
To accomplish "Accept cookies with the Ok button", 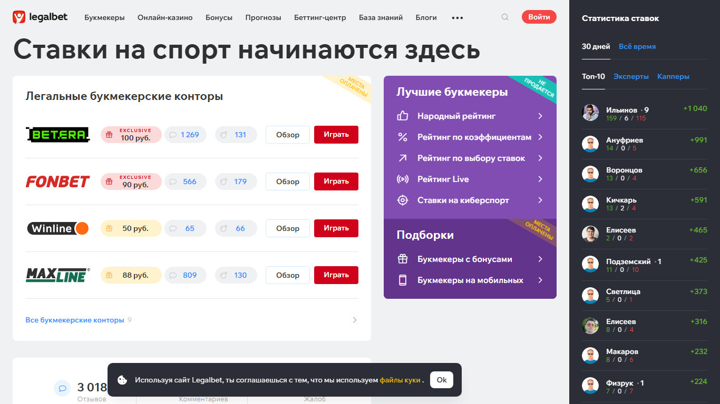I will coord(442,380).
